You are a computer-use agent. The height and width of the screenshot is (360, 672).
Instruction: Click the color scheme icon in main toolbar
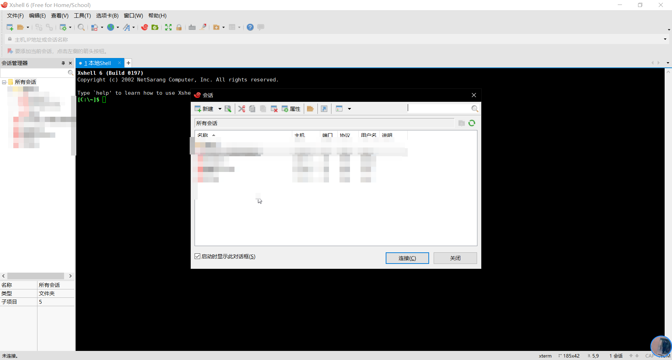(x=94, y=27)
